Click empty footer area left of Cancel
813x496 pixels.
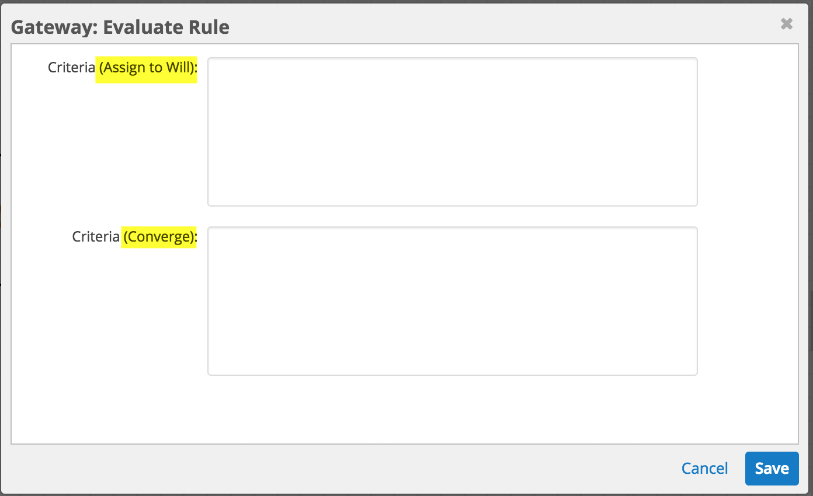click(350, 469)
